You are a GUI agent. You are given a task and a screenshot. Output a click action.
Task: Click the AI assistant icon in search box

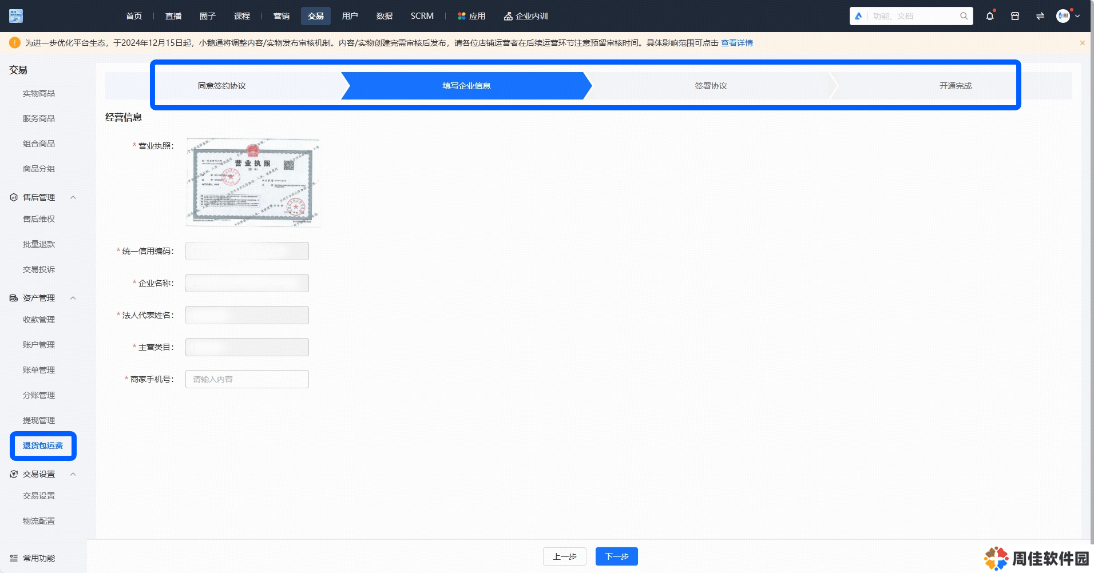click(x=858, y=16)
